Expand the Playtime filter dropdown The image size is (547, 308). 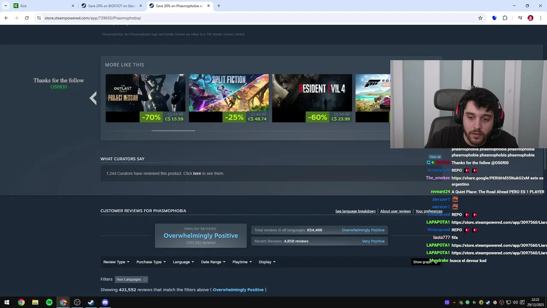pos(242,262)
